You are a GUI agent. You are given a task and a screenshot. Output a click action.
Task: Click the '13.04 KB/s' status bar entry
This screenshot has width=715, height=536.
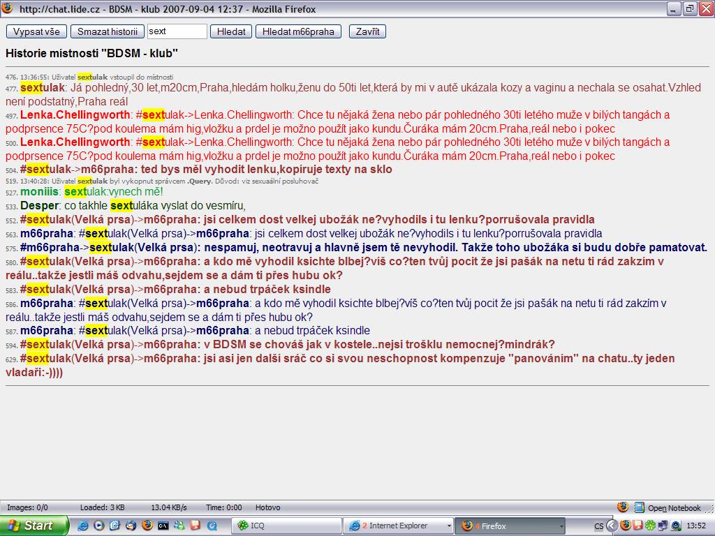169,507
